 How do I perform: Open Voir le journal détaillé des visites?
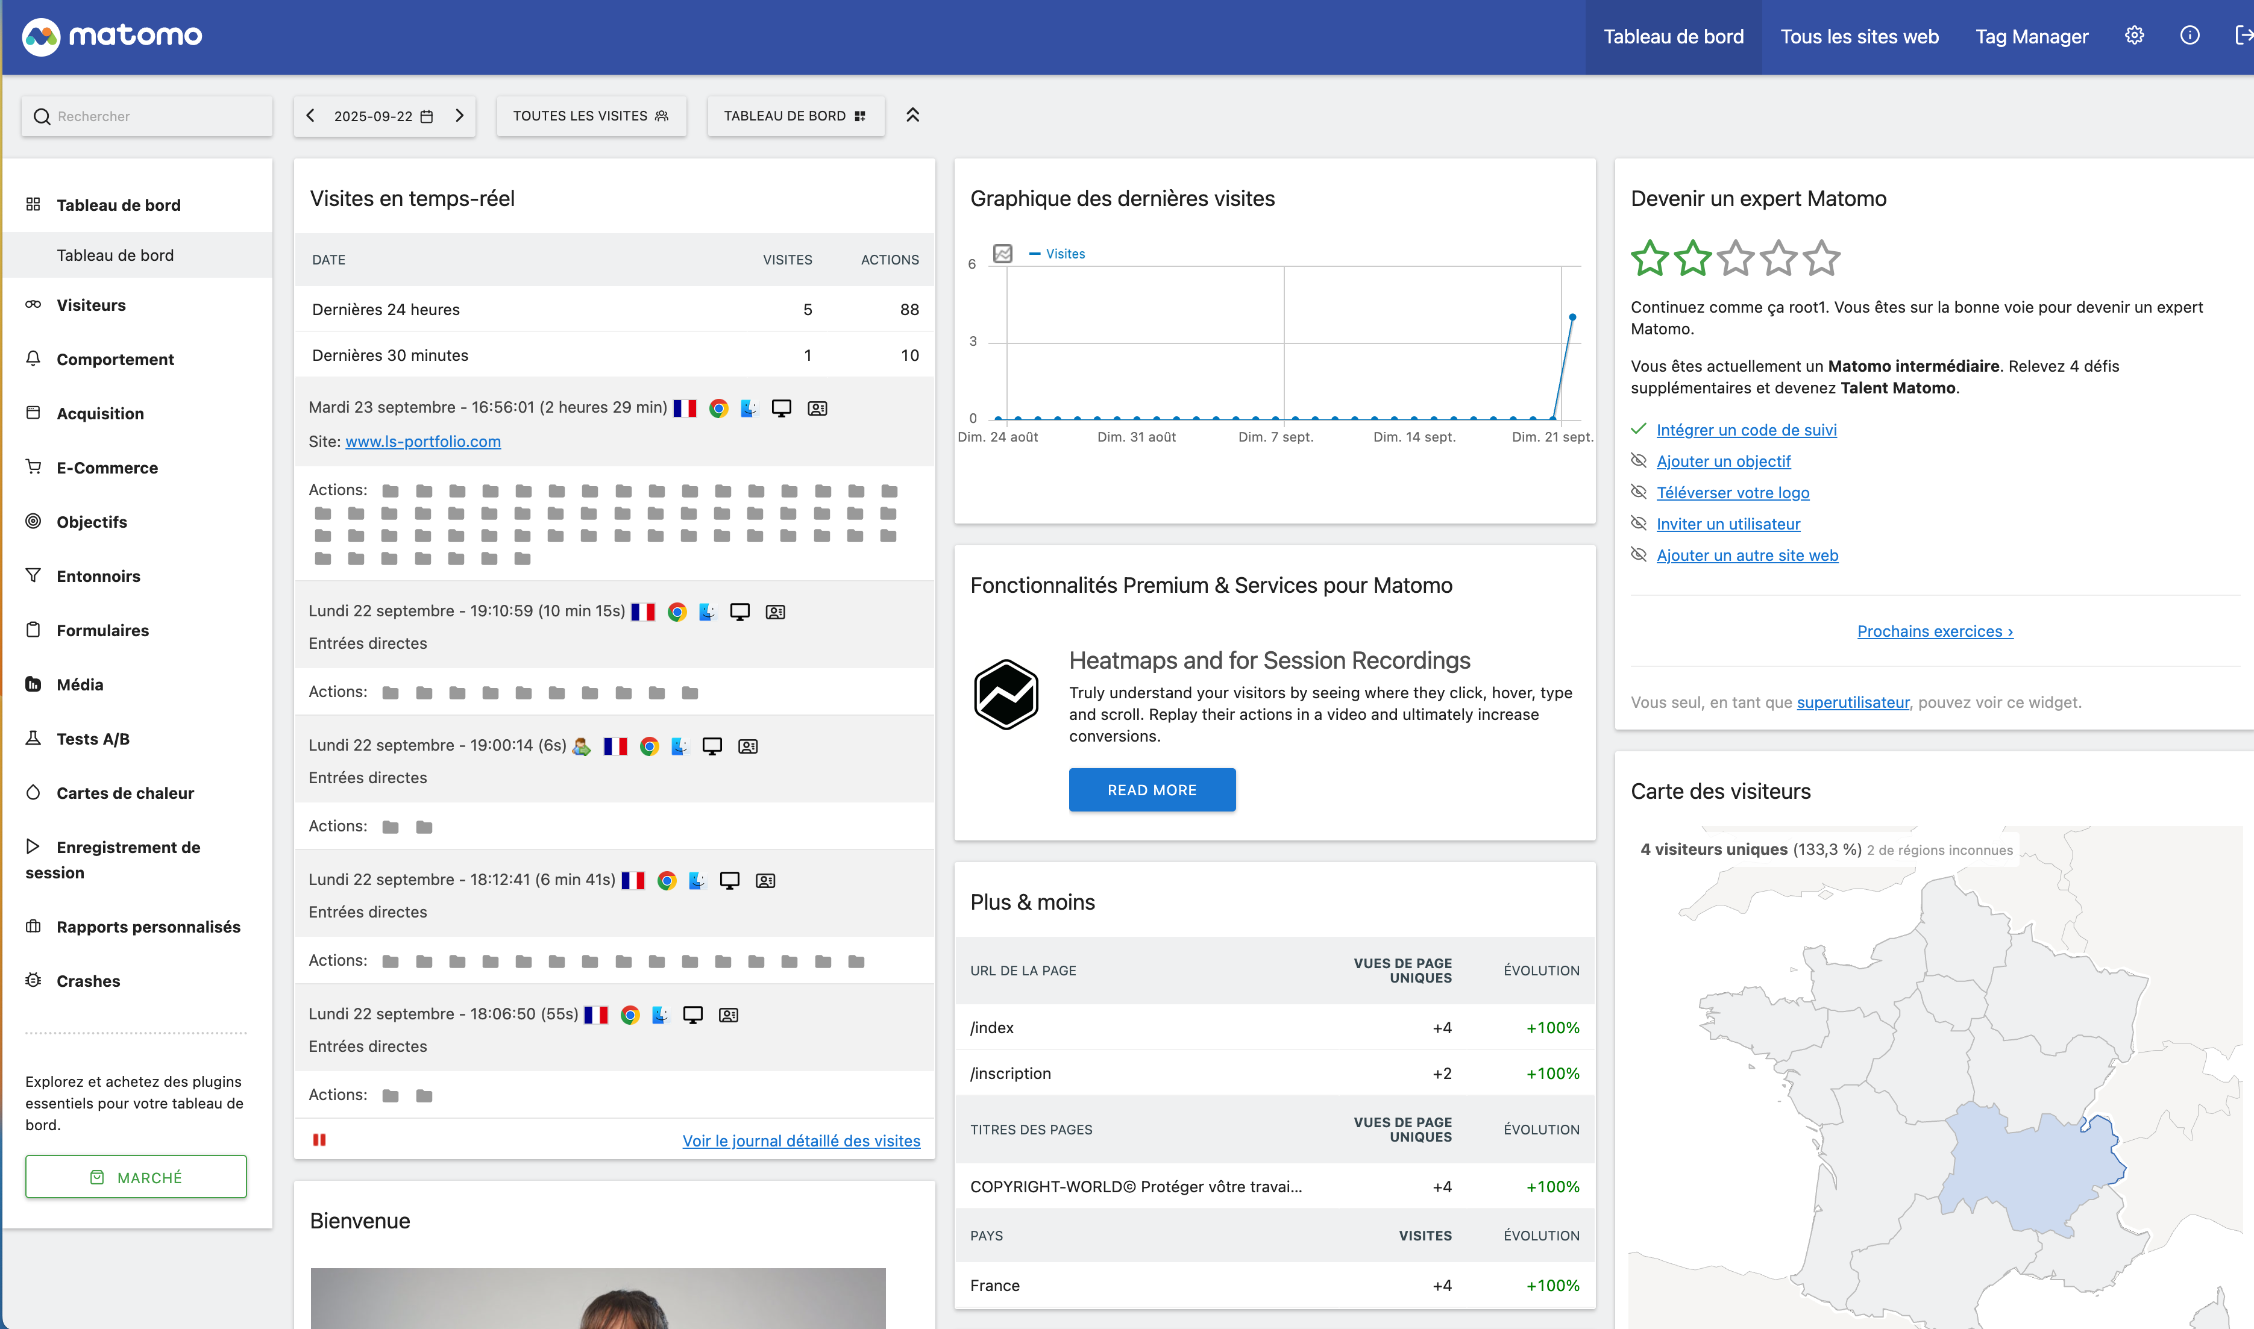(x=802, y=1141)
